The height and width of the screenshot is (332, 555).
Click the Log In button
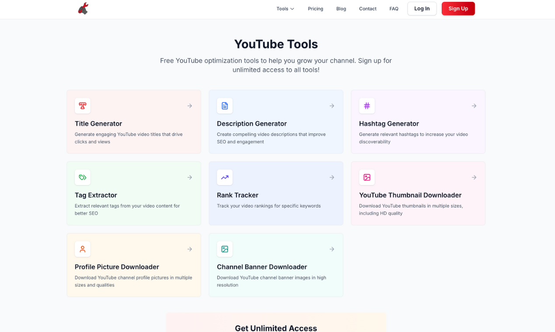(422, 9)
